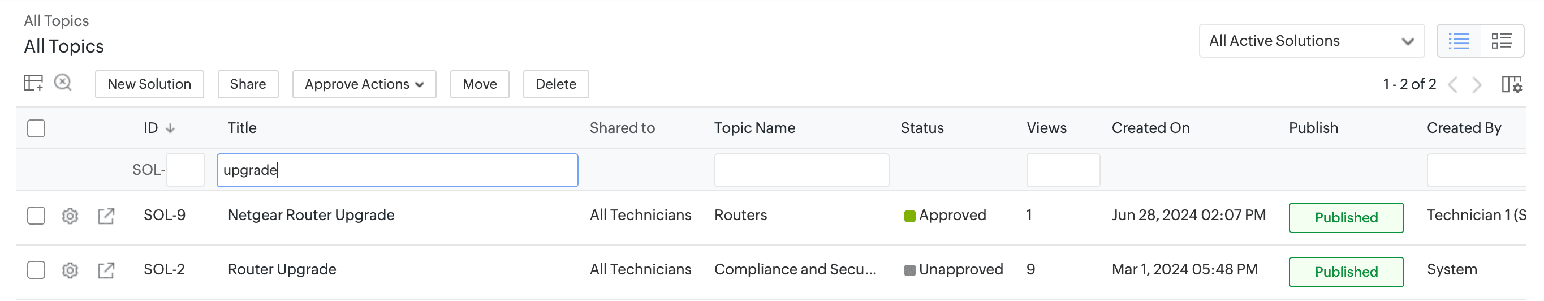The height and width of the screenshot is (301, 1544).
Task: Open SOL-2 in new window icon
Action: [x=106, y=270]
